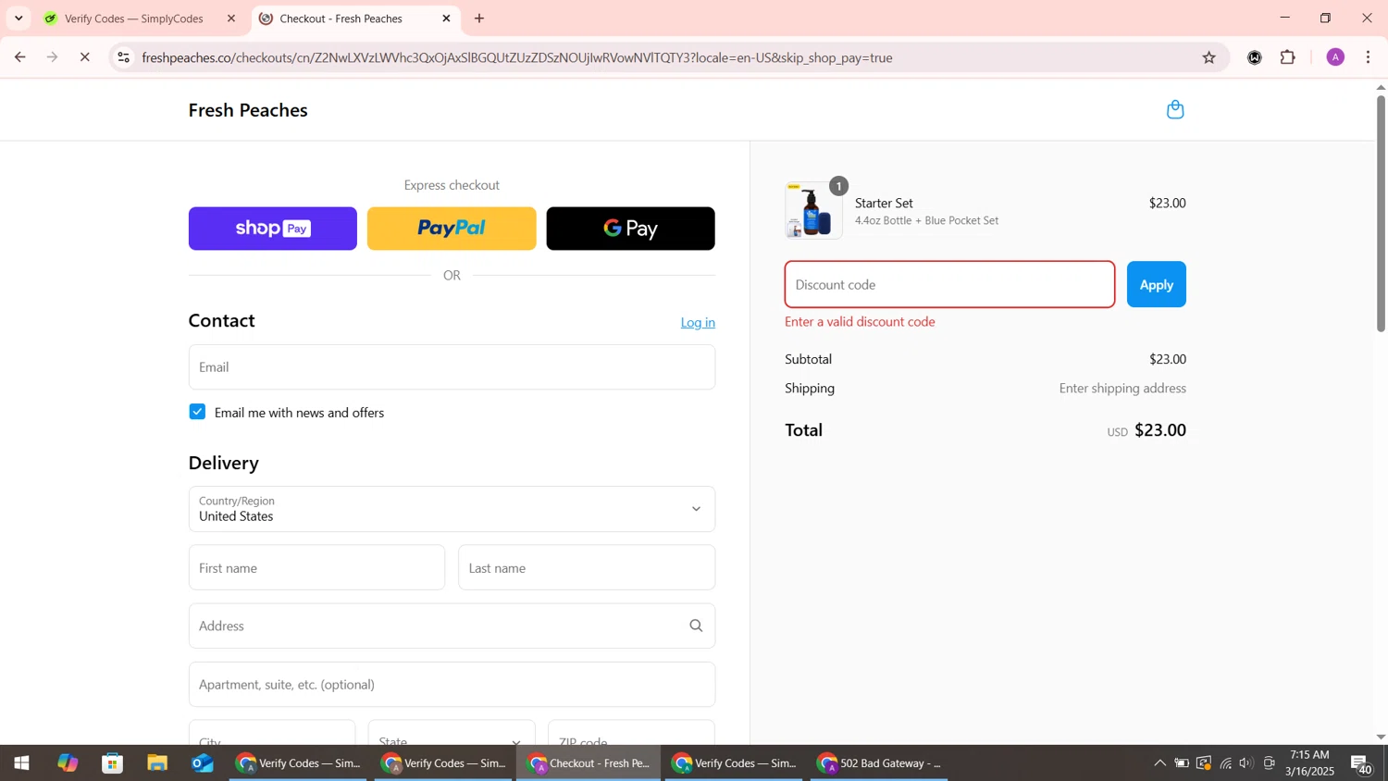Switch to Checkout - Fresh Peaches taskbar window
Screen dimensions: 1388x781
coord(589,763)
